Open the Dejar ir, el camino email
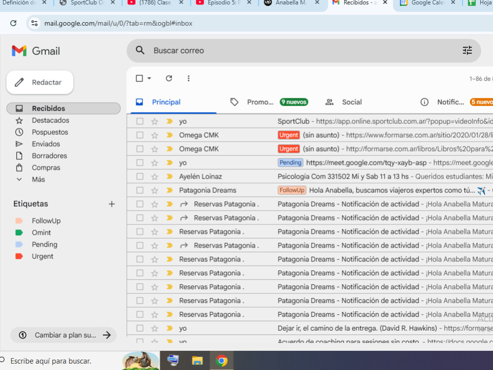Viewport: 493px width, 370px height. tap(310, 328)
